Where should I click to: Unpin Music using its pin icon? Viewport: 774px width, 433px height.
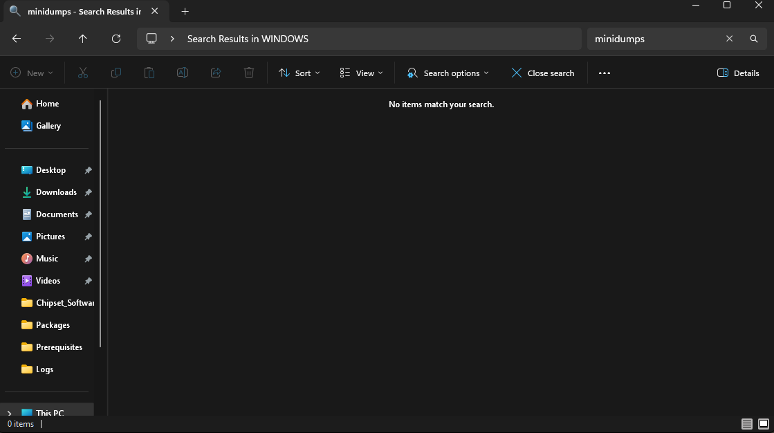point(89,259)
